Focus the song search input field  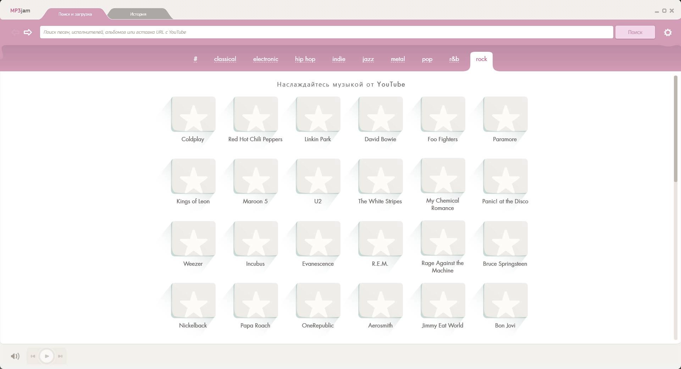[326, 32]
